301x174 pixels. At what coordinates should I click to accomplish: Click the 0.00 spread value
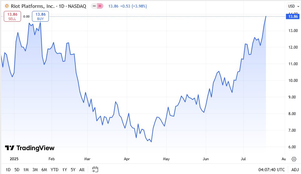point(26,17)
